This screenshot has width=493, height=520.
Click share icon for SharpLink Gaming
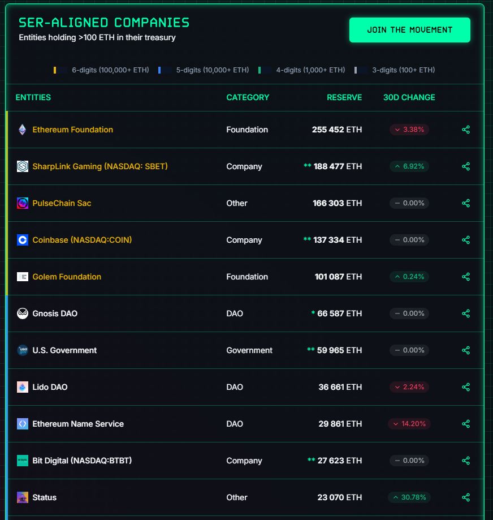(x=466, y=166)
